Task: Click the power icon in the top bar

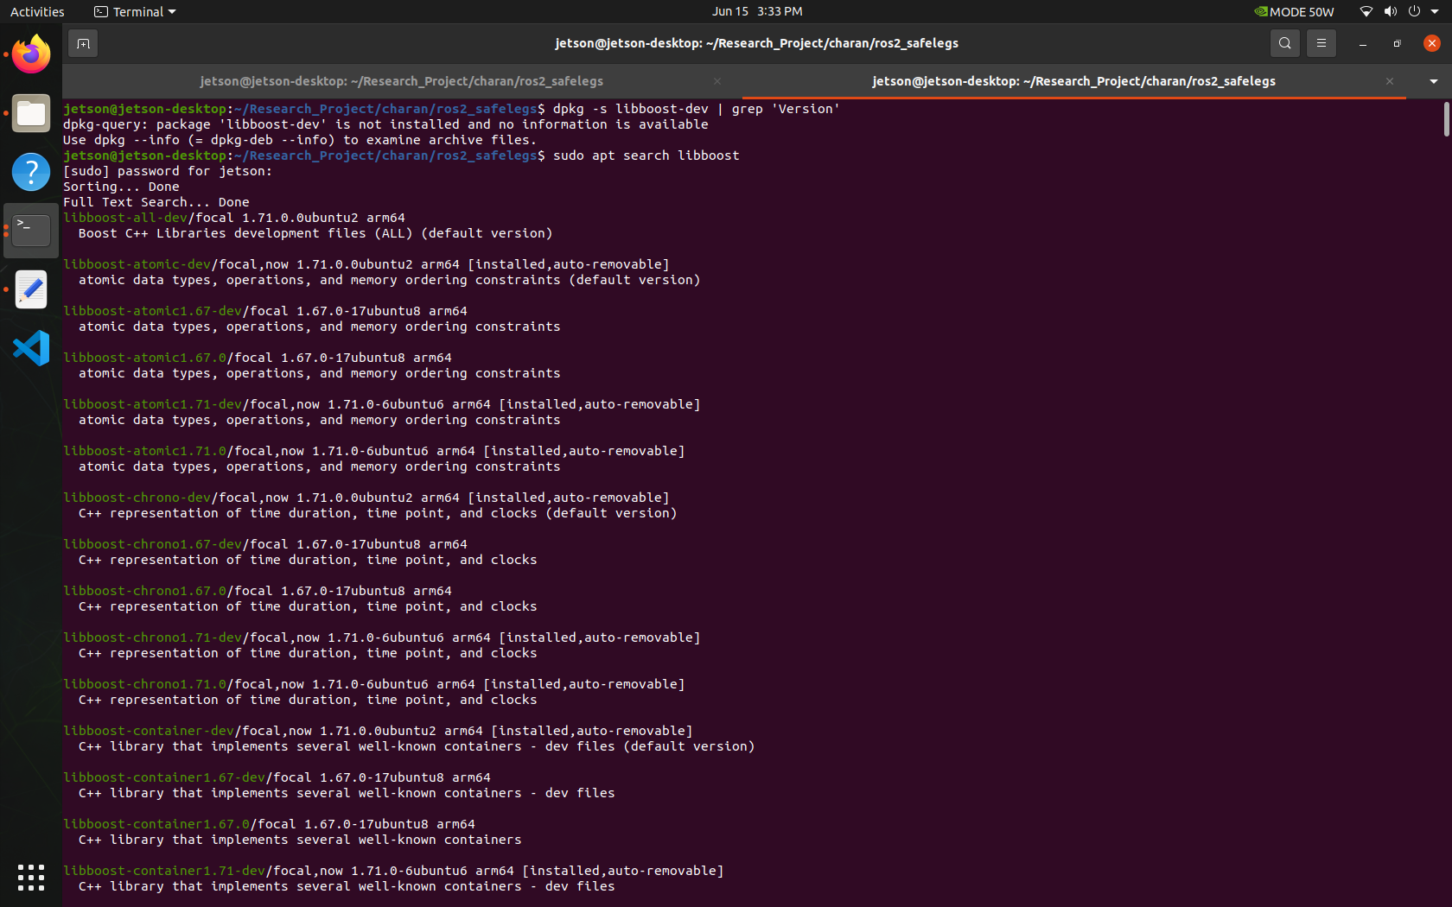Action: [x=1412, y=11]
